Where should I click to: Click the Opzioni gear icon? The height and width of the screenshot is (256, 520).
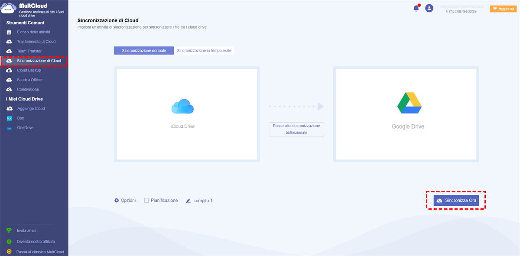[x=117, y=201]
